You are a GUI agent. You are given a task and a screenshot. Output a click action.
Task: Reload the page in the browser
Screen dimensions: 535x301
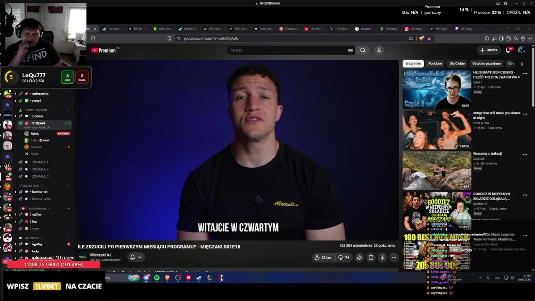pos(93,38)
